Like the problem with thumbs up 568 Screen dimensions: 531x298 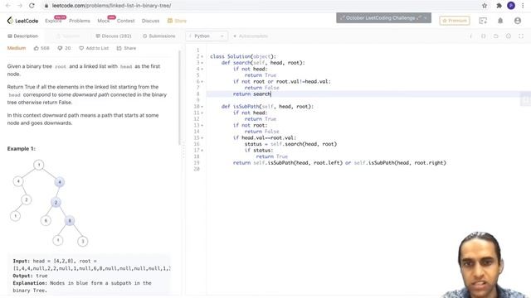pyautogui.click(x=41, y=48)
